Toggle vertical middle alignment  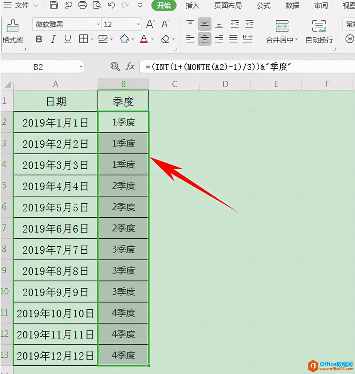click(x=205, y=24)
